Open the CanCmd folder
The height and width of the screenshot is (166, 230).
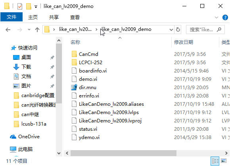[x=88, y=54]
